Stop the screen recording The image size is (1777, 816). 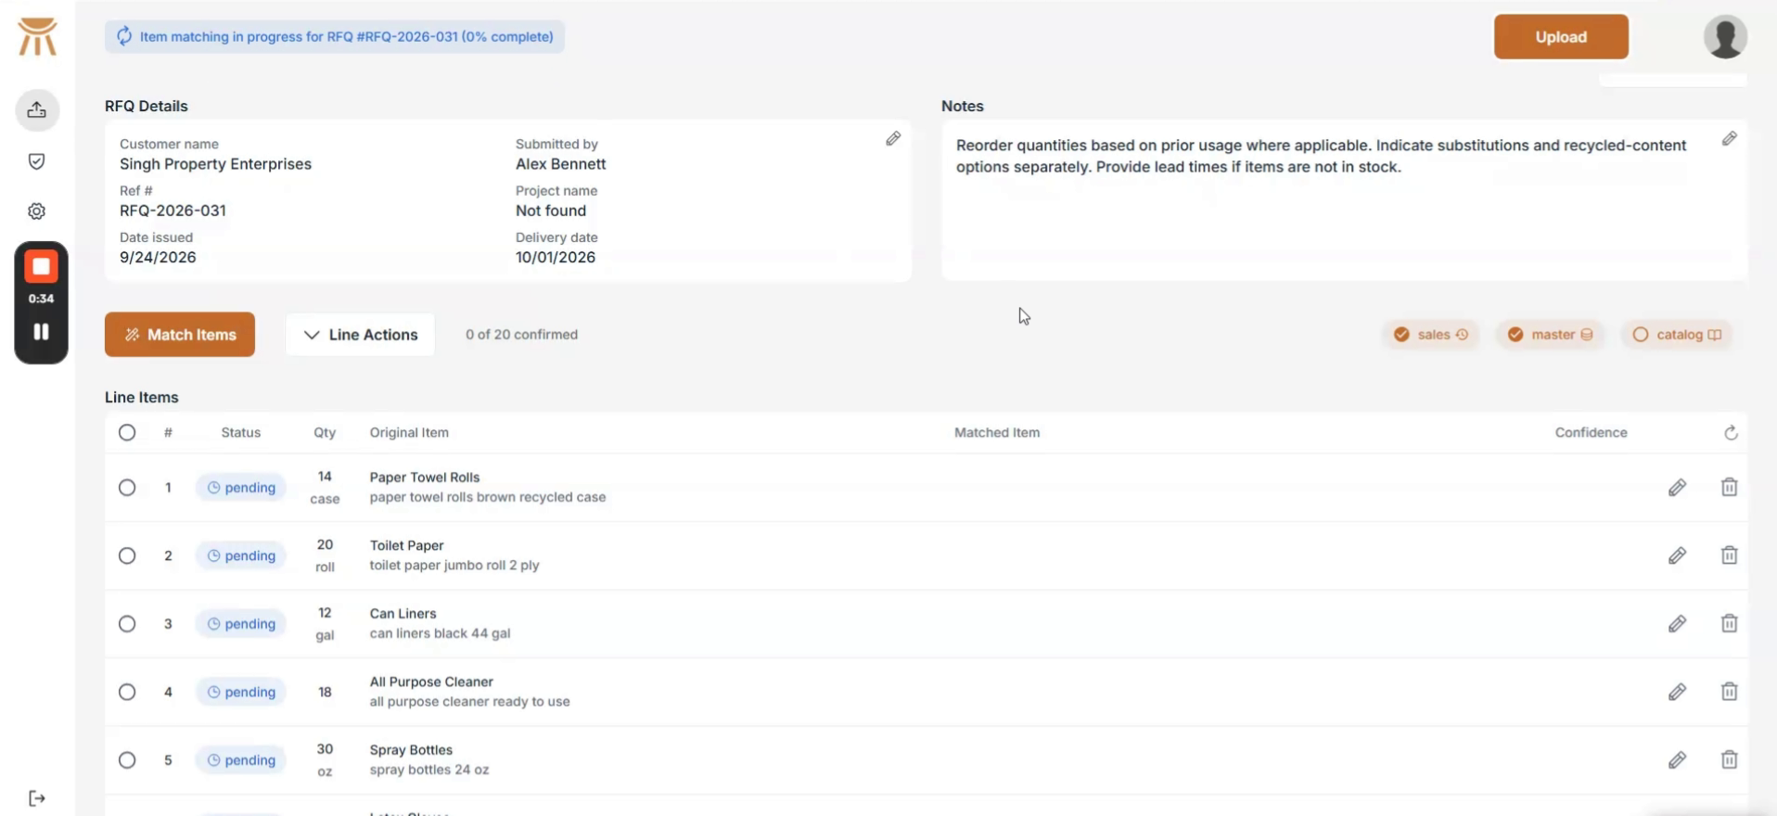point(41,267)
